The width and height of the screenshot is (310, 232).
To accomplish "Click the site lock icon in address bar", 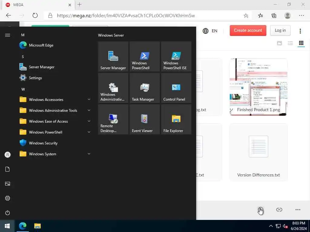I will click(50, 16).
